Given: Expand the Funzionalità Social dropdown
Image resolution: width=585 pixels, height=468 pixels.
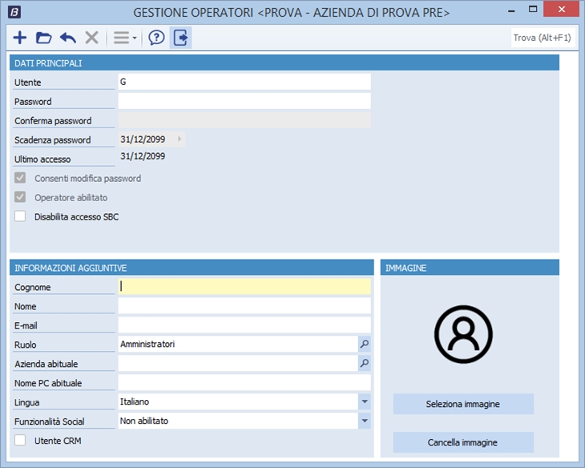Looking at the screenshot, I should (365, 421).
